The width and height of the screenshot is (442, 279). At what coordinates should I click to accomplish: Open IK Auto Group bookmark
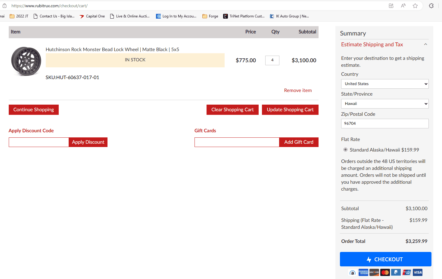[289, 16]
